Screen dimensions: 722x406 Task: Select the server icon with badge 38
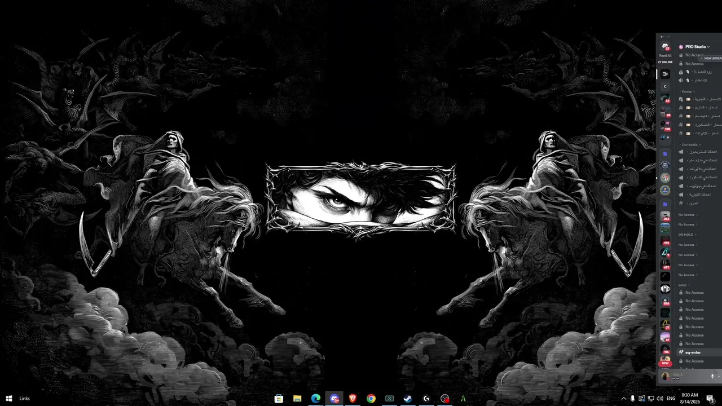click(x=665, y=112)
